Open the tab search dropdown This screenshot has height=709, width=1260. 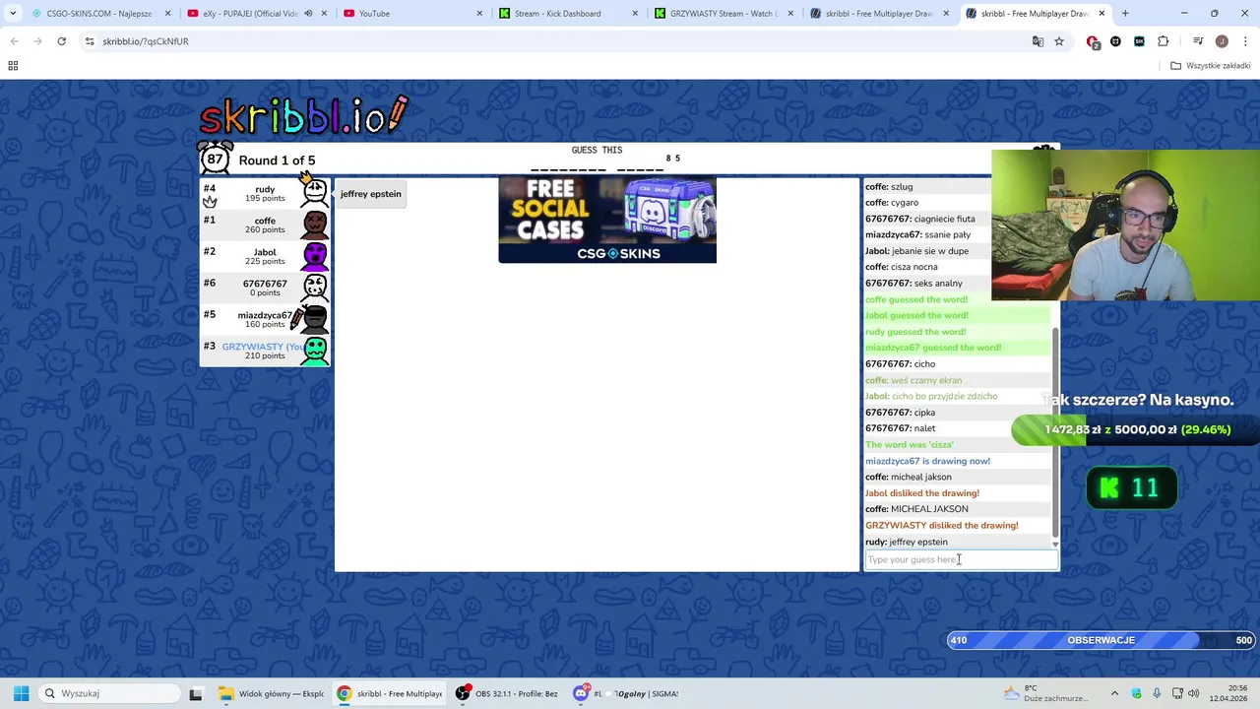[12, 14]
